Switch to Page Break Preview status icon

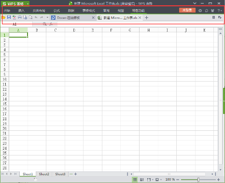141,180
